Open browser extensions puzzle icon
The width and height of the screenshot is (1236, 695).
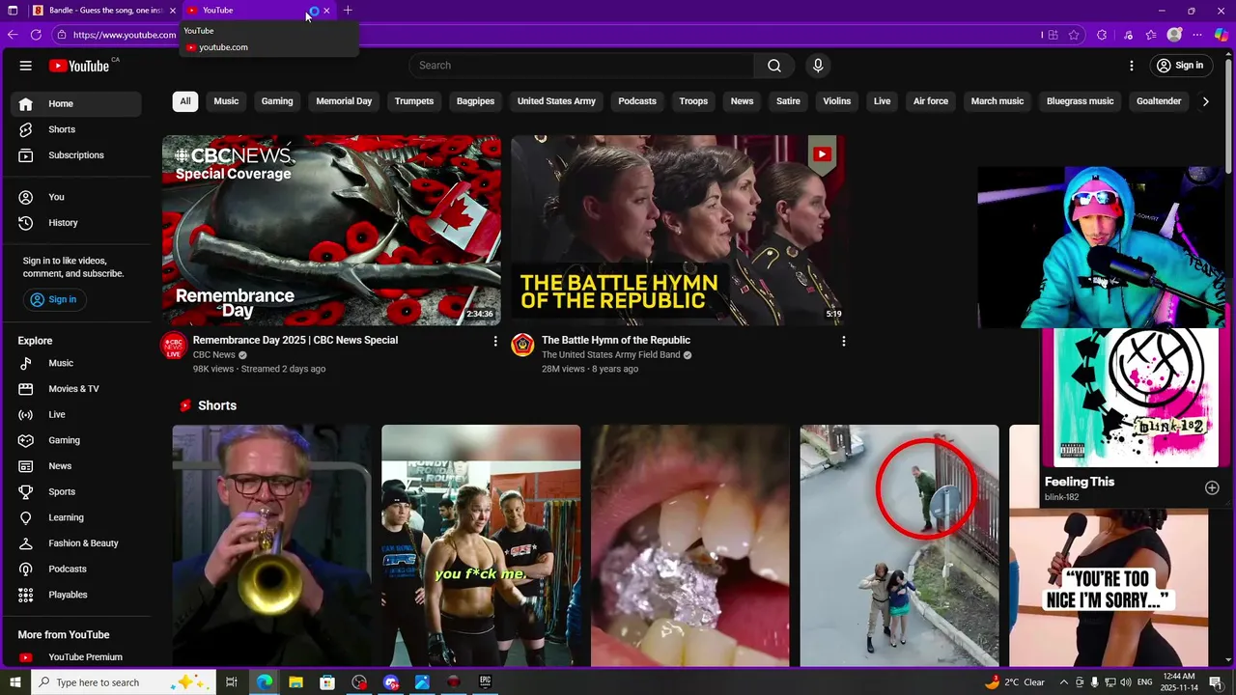pyautogui.click(x=1102, y=35)
